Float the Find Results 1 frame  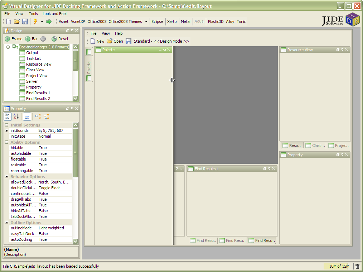pos(265,169)
